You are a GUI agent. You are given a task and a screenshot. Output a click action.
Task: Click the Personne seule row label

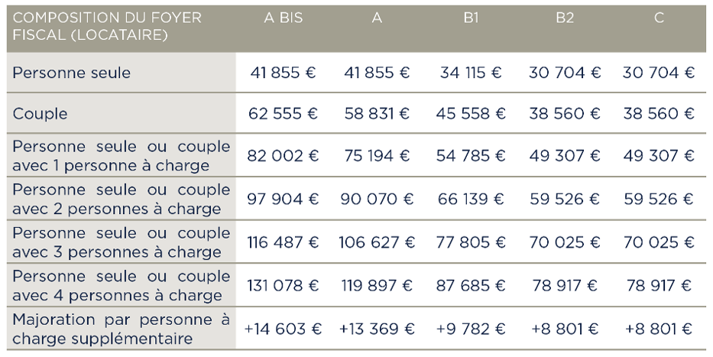(71, 73)
